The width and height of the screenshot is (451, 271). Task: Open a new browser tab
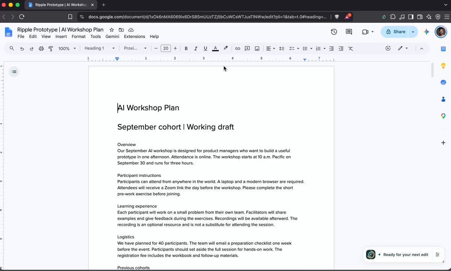click(x=104, y=5)
